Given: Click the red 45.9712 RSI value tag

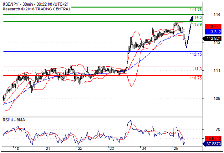Looking at the screenshot, I should [x=213, y=139].
